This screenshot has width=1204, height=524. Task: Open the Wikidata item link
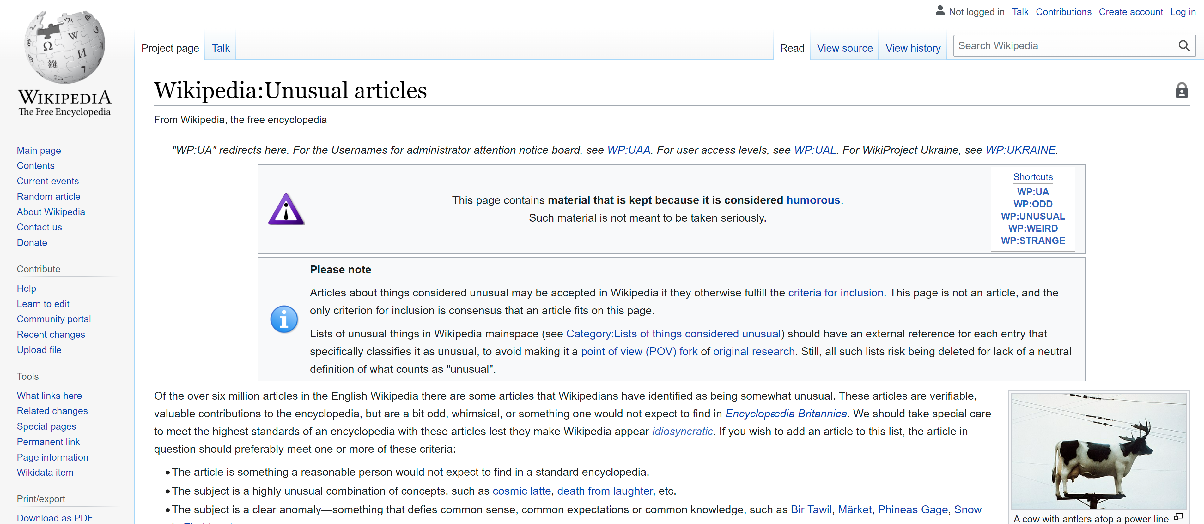point(45,472)
